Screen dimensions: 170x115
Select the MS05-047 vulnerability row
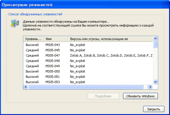[x=88, y=55]
